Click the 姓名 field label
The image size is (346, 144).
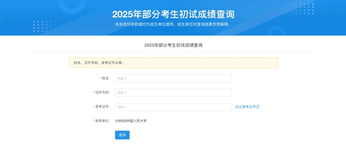(105, 78)
